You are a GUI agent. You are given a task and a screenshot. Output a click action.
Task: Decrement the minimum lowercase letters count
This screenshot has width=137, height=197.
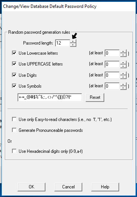pyautogui.click(x=123, y=55)
